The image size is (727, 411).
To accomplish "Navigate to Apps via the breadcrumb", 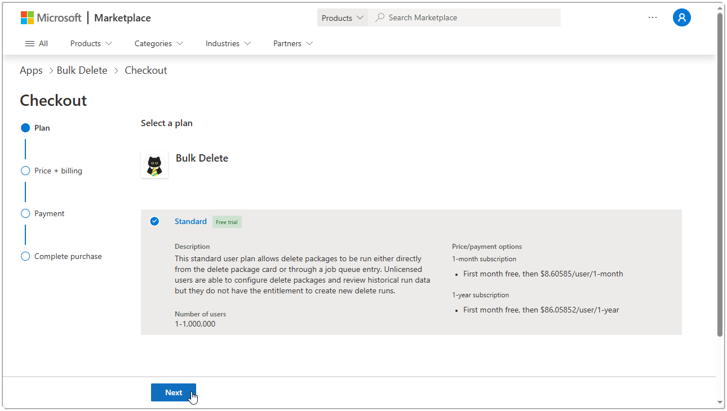I will [31, 70].
